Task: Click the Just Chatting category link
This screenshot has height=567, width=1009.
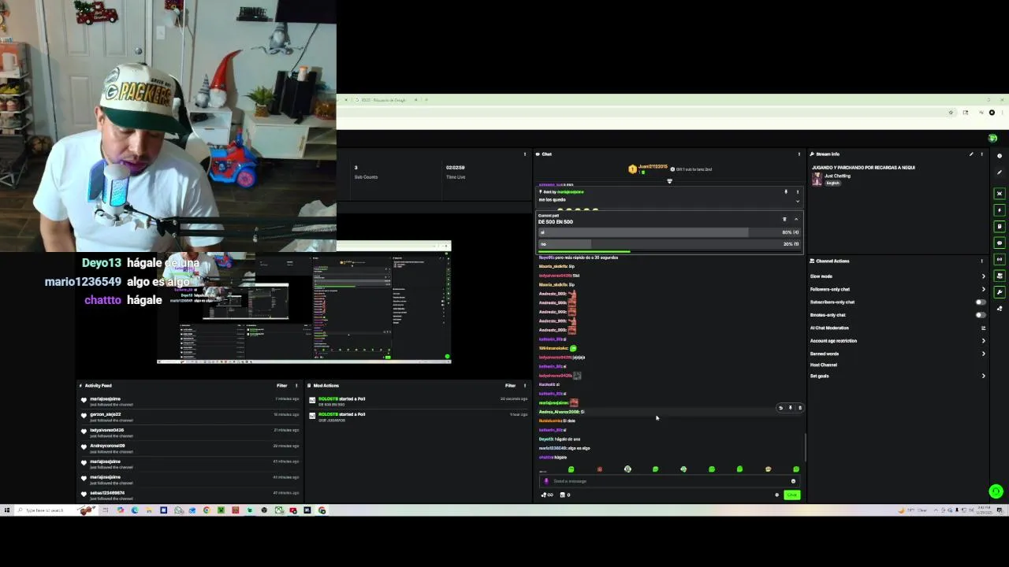Action: click(x=837, y=176)
